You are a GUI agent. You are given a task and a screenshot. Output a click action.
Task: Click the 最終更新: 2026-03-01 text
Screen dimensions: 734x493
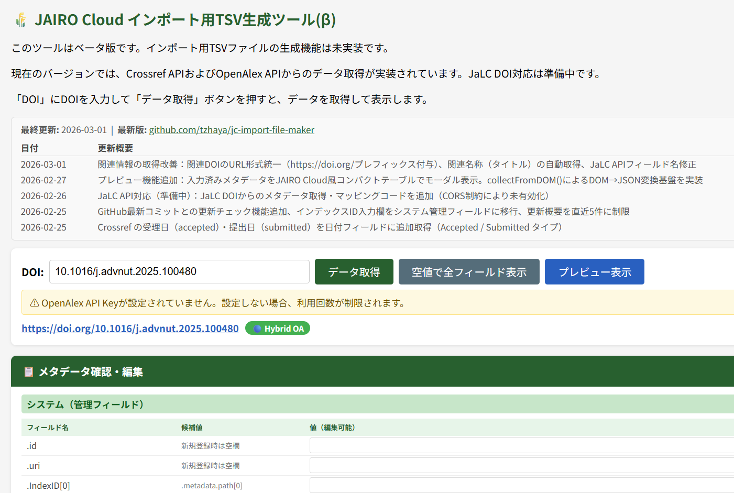tap(64, 130)
